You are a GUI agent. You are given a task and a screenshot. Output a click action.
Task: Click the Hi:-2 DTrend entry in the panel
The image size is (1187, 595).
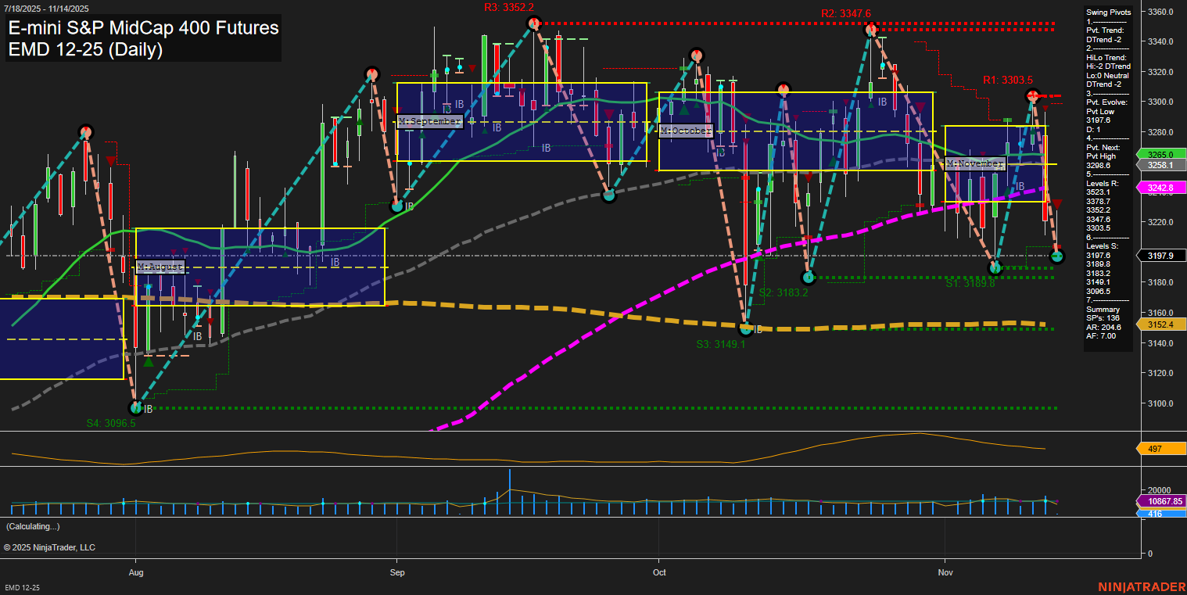coord(1108,66)
